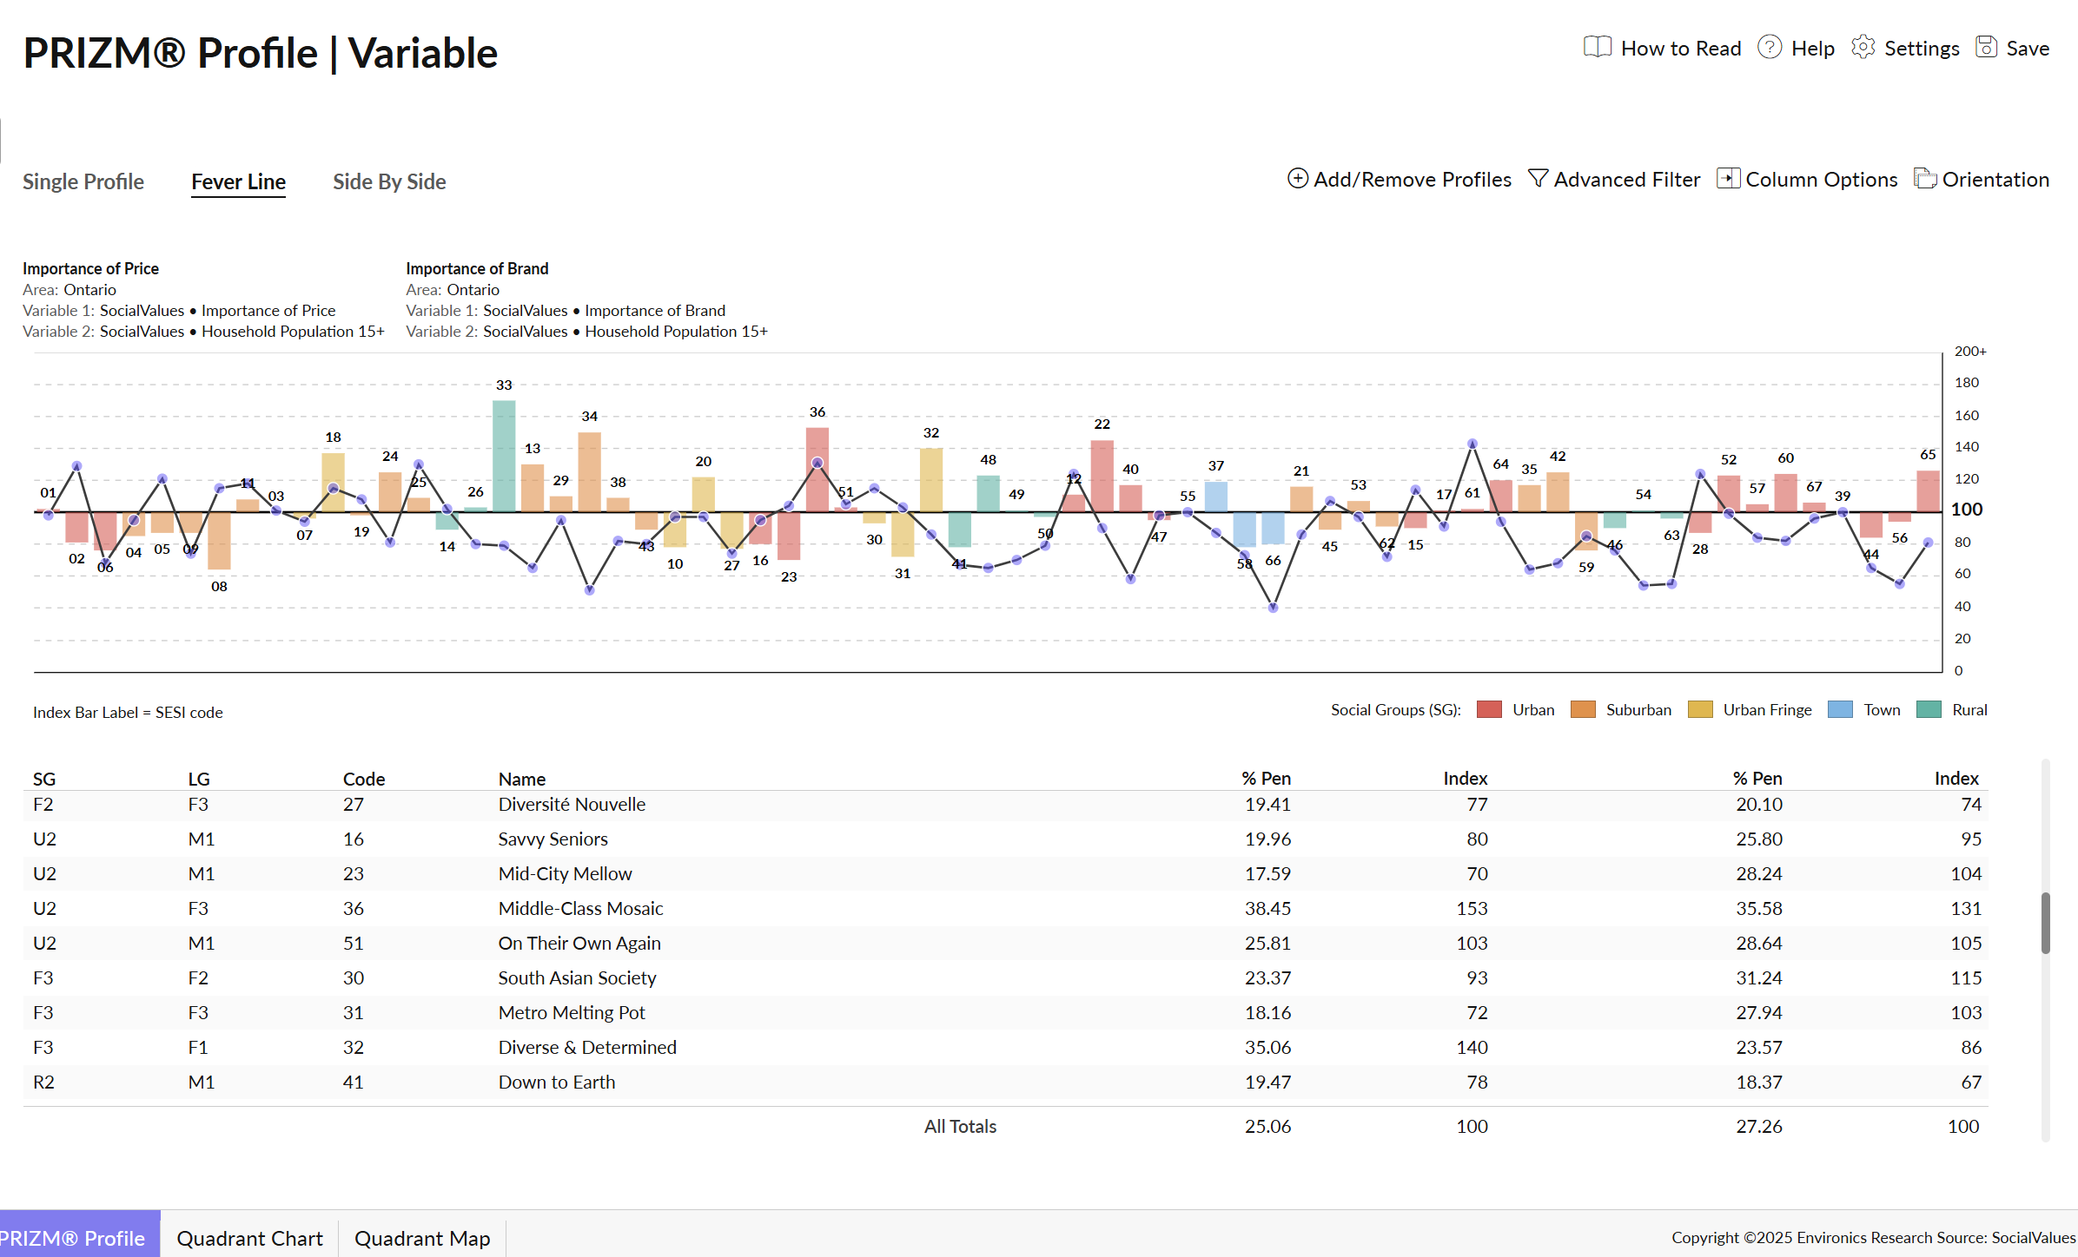
Task: Open the Column Options icon
Action: [1728, 179]
